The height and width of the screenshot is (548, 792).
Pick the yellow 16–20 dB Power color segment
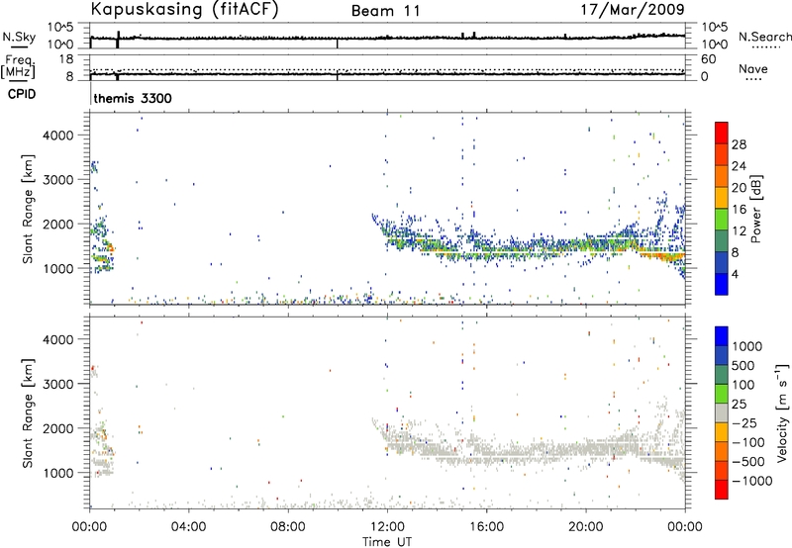722,197
